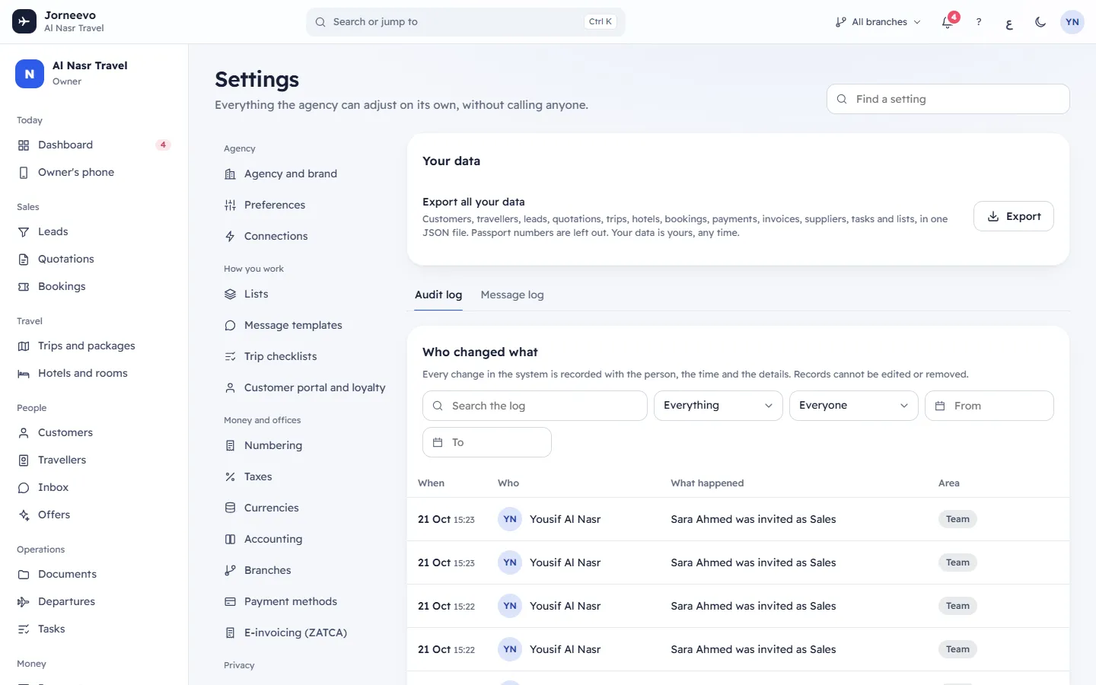
Task: Open Trips and packages
Action: coord(94,346)
